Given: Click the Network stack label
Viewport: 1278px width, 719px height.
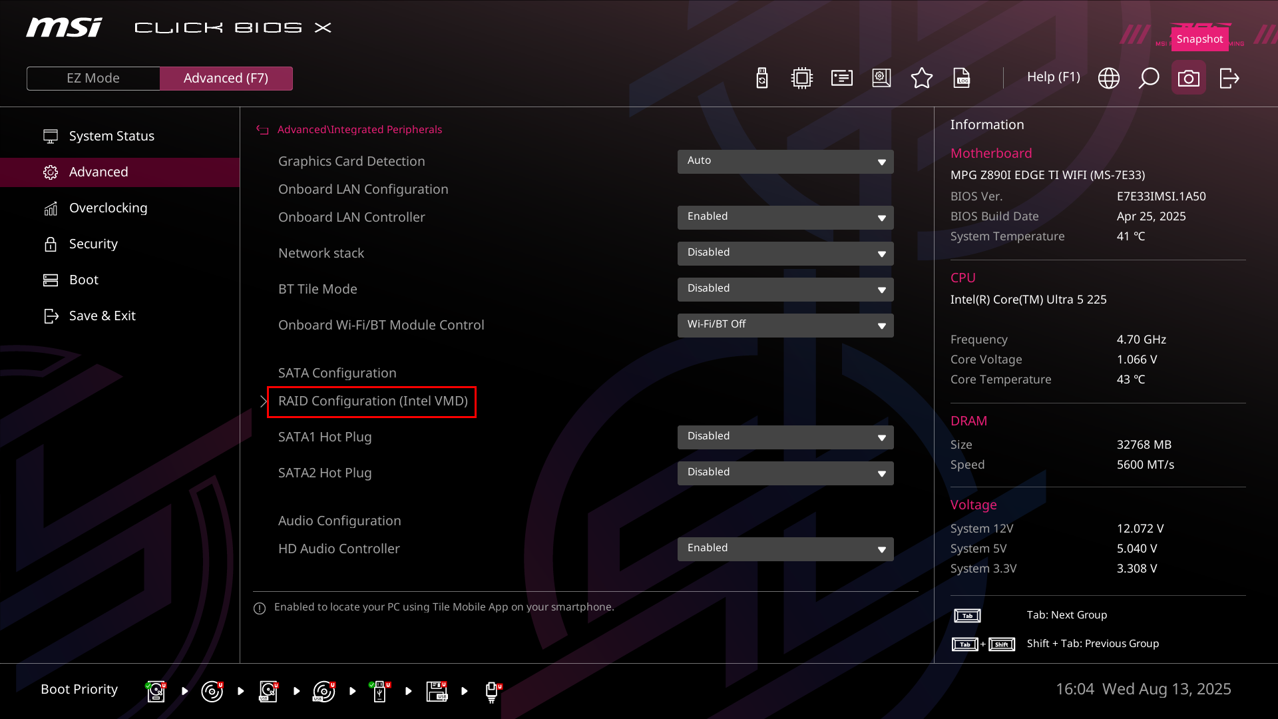Looking at the screenshot, I should tap(321, 254).
